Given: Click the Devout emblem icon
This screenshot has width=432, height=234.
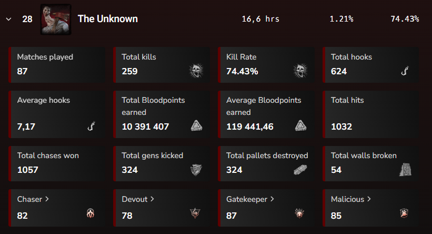Looking at the screenshot, I should coord(195,213).
